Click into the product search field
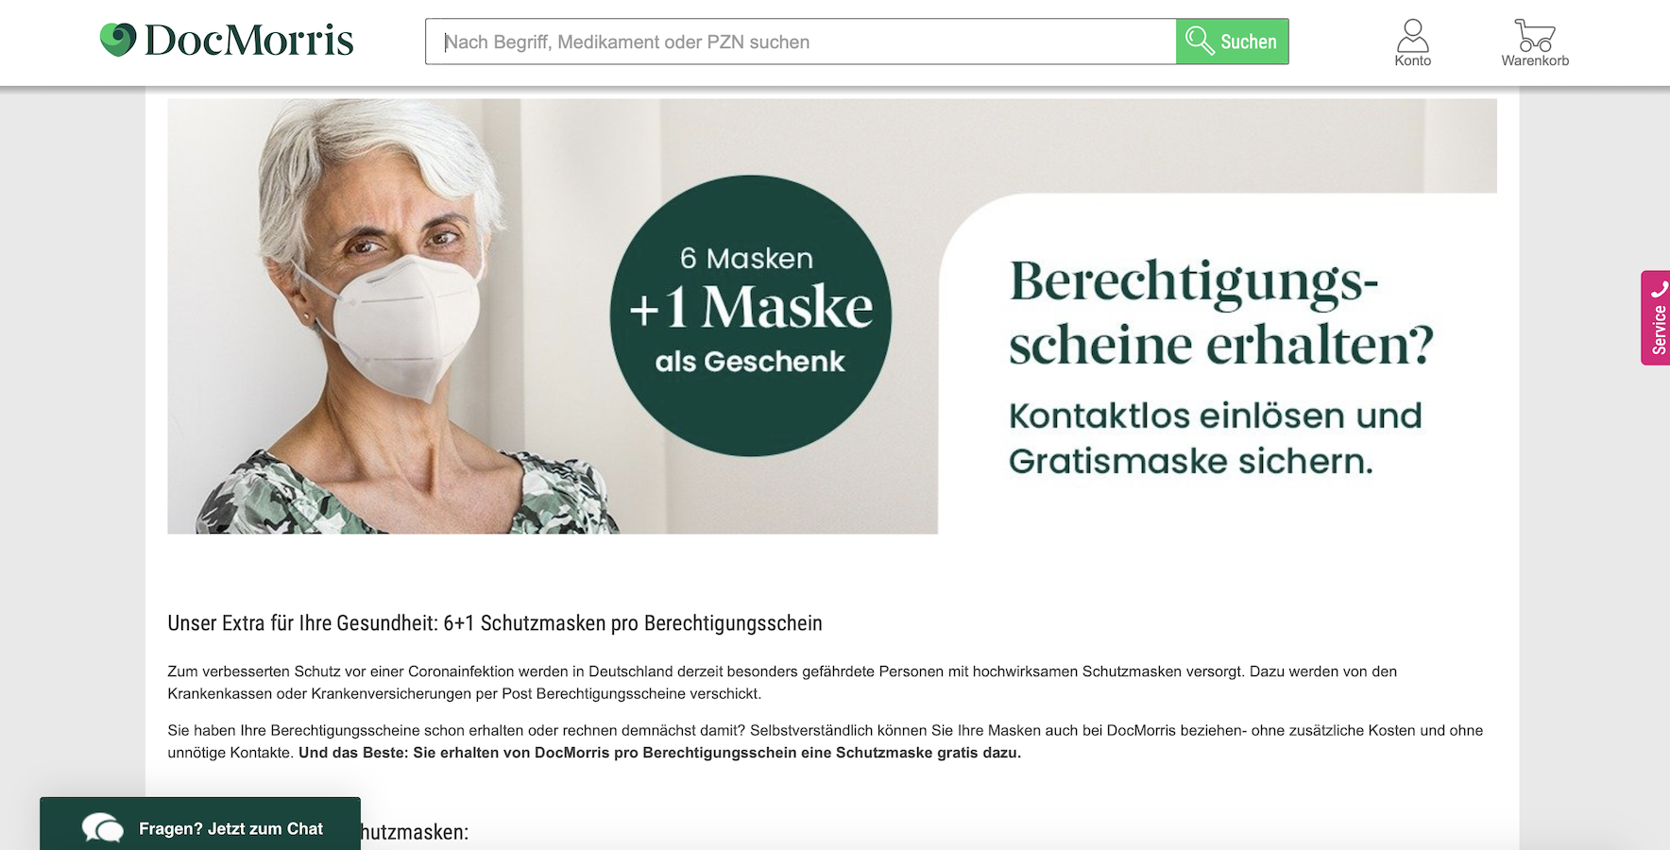The image size is (1670, 850). [x=800, y=42]
